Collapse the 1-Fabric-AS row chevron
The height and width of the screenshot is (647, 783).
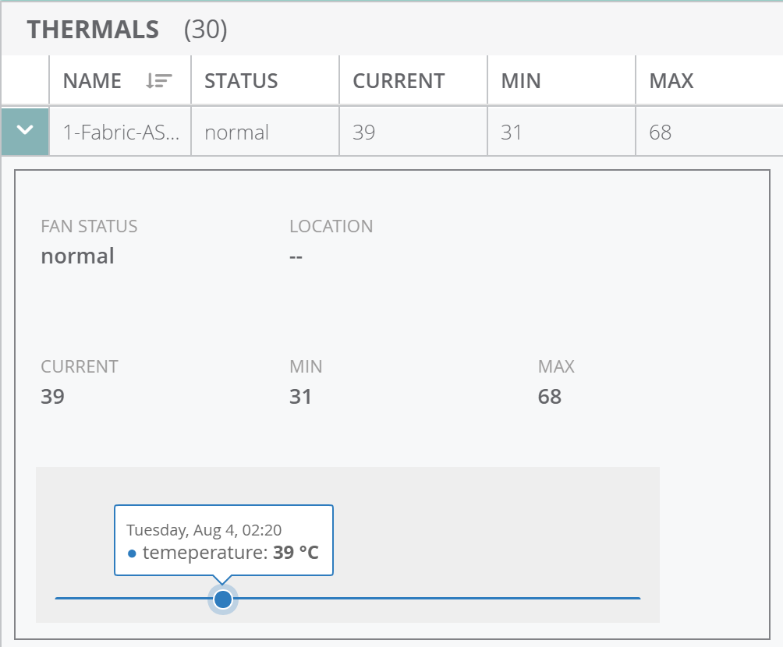(25, 131)
